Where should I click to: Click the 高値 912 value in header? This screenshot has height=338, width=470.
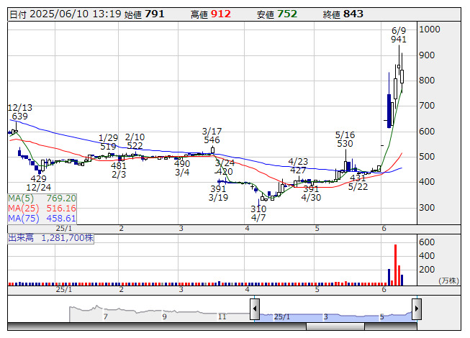click(211, 14)
